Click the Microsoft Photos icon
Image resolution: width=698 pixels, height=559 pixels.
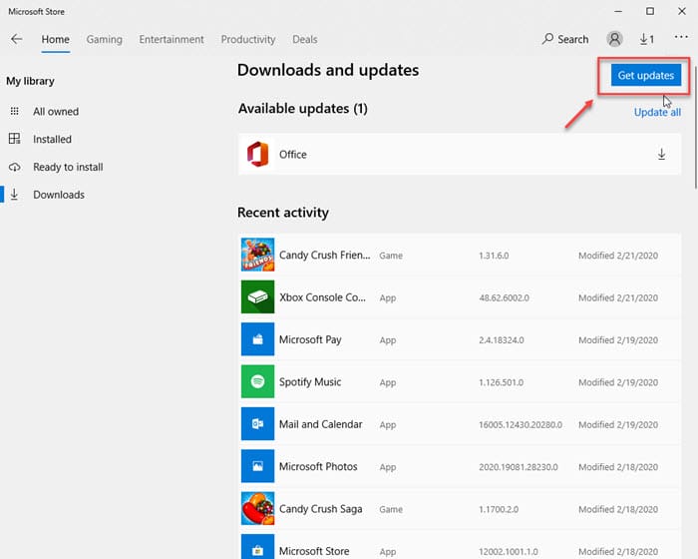coord(257,466)
